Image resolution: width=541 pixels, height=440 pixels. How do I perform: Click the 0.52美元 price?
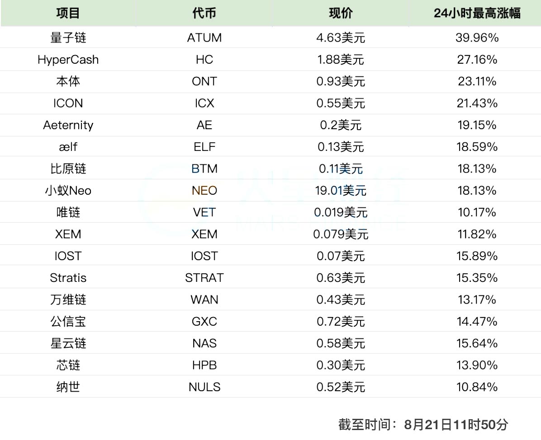pyautogui.click(x=341, y=387)
